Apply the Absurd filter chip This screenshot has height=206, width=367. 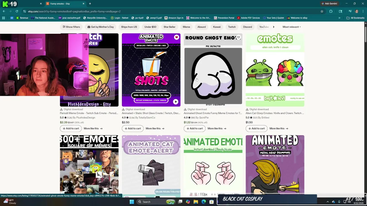click(202, 27)
